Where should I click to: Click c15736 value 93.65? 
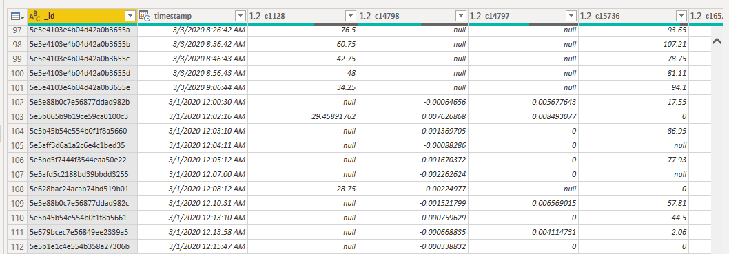677,30
